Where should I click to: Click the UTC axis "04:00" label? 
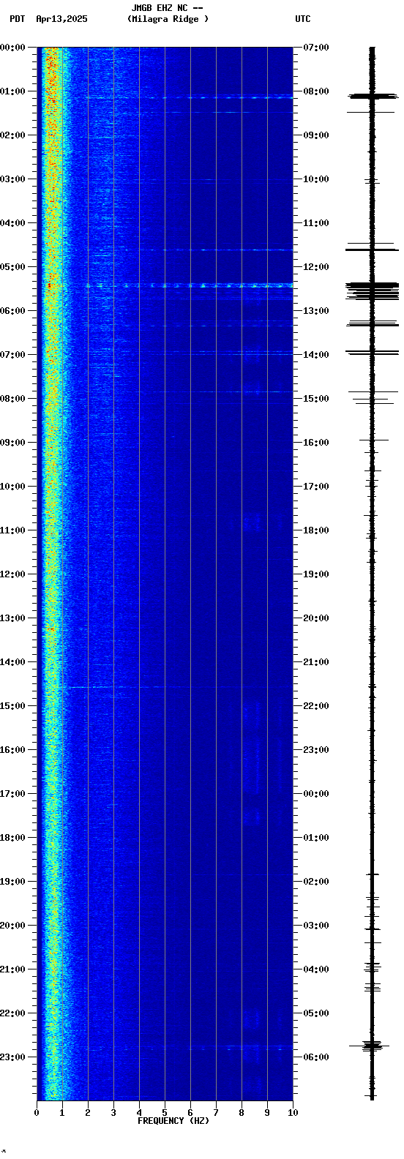(316, 969)
